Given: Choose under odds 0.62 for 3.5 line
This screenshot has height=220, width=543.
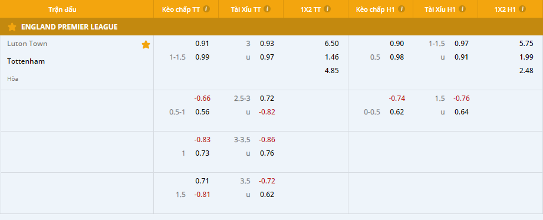Looking at the screenshot, I should (x=267, y=195).
